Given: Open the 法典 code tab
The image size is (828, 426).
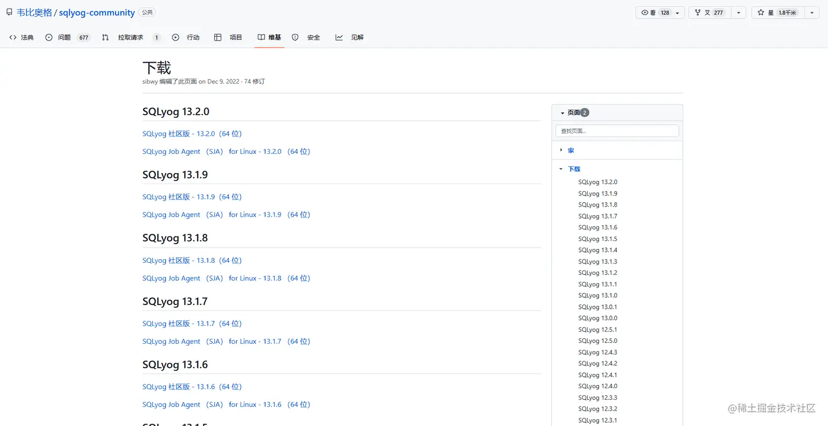Looking at the screenshot, I should [22, 37].
